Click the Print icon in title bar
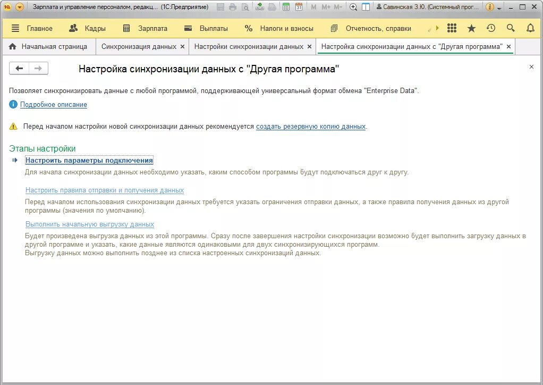 (233, 7)
